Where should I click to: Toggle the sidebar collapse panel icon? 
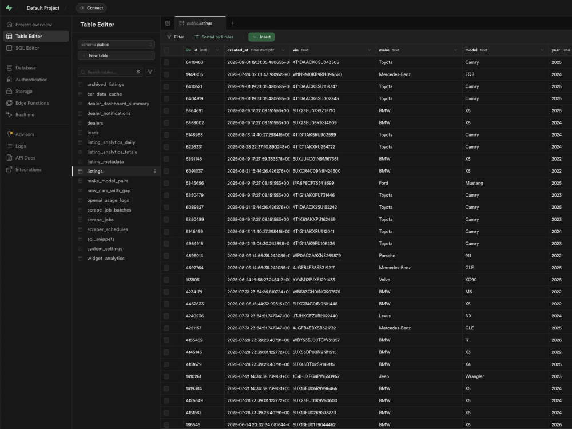click(x=168, y=23)
